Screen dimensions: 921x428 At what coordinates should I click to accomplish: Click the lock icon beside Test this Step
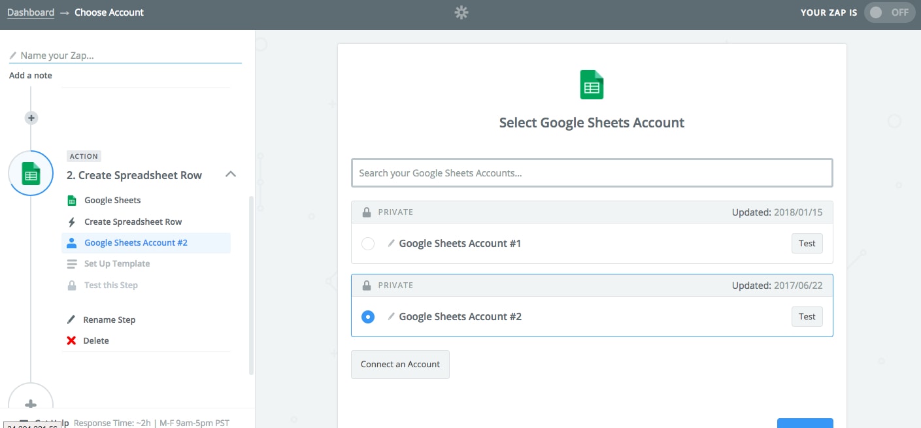coord(72,286)
